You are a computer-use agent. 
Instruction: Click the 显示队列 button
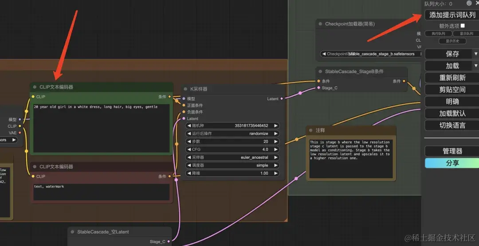[x=466, y=34]
